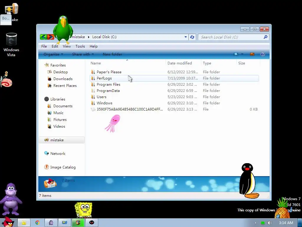The height and width of the screenshot is (227, 302).
Task: Open the Edit menu
Action: coord(55,46)
